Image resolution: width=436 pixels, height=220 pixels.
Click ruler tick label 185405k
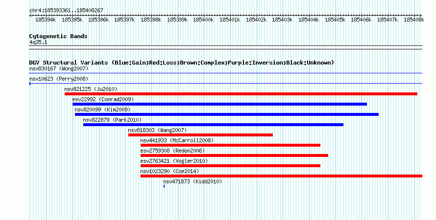(335, 20)
